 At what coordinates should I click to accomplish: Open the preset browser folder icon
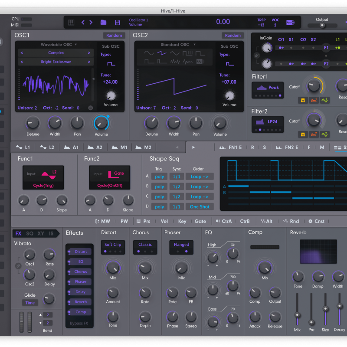(x=103, y=22)
